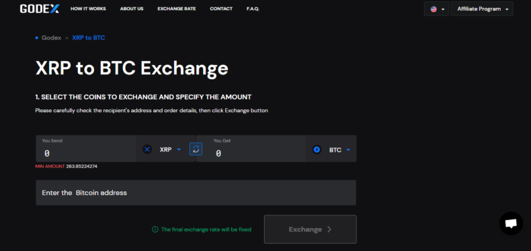The width and height of the screenshot is (531, 251).
Task: Open the language selector arrow
Action: tap(443, 9)
